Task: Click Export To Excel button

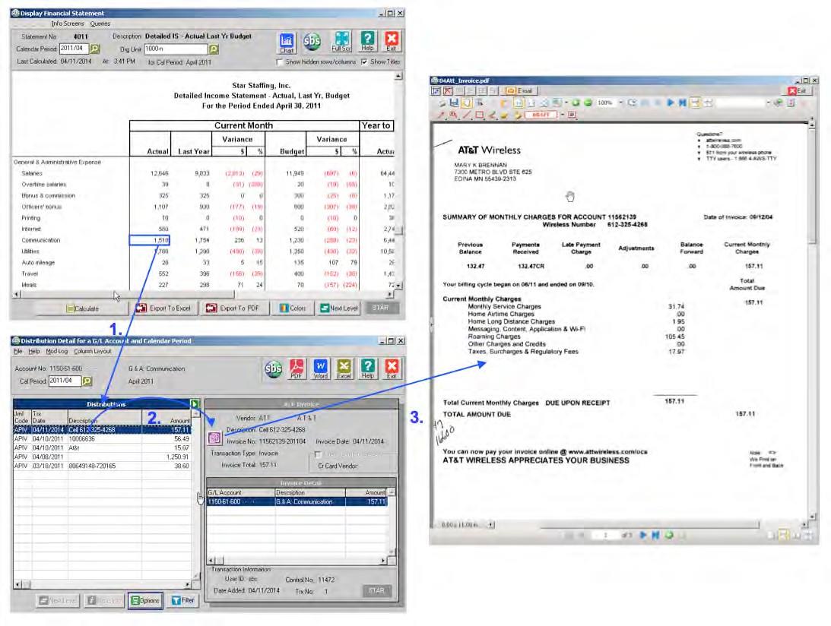Action: click(x=163, y=308)
